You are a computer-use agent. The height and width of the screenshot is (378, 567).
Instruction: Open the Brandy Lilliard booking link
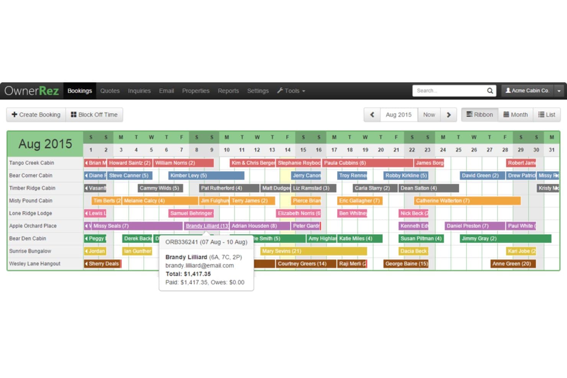click(x=207, y=226)
